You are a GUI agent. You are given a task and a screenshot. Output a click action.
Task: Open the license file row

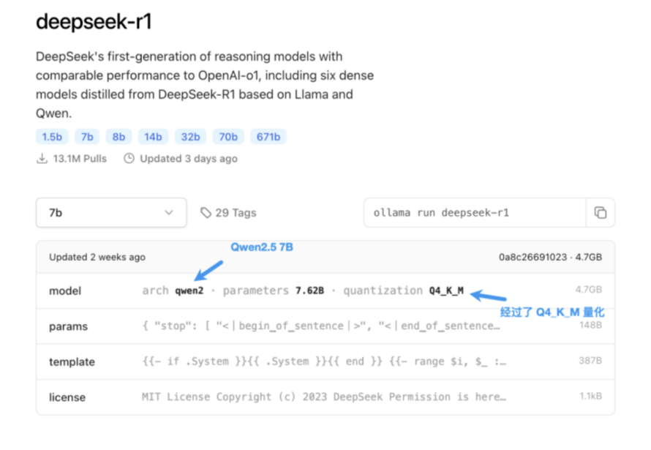pyautogui.click(x=67, y=397)
